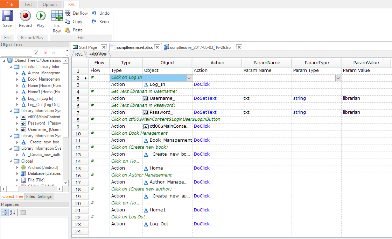Open the Options ribbon tab
Viewport: 392px width, 239px height.
pyautogui.click(x=50, y=5)
